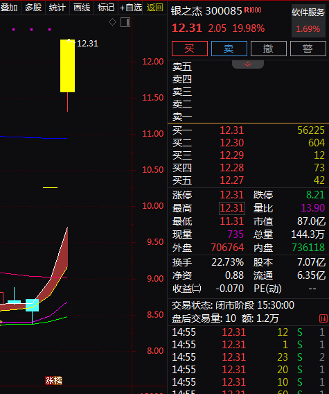Click the 跌停 value 8.21
Viewport: 329px width, 394px height.
(x=315, y=195)
